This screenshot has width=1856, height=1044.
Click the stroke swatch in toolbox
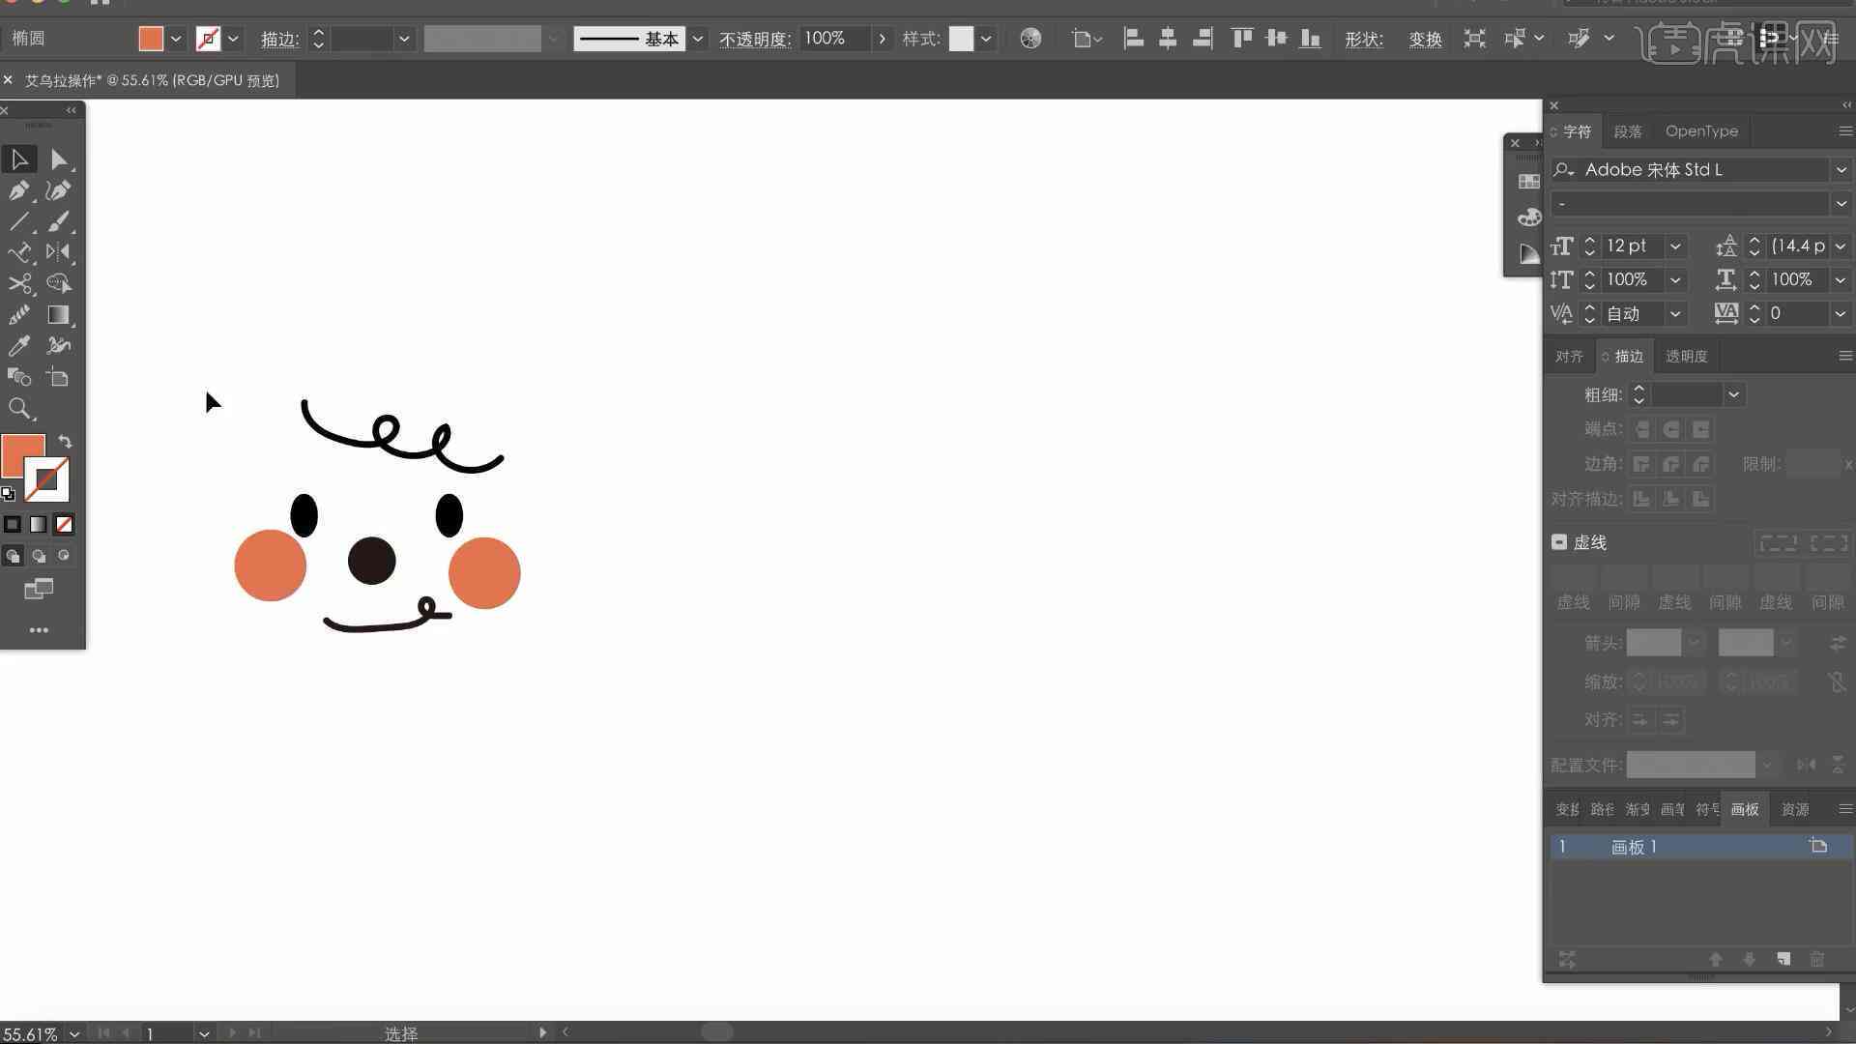pos(46,479)
